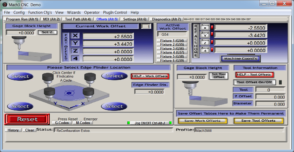The width and height of the screenshot is (294, 152).
Task: Click Save Tool Offsets button
Action: click(258, 121)
